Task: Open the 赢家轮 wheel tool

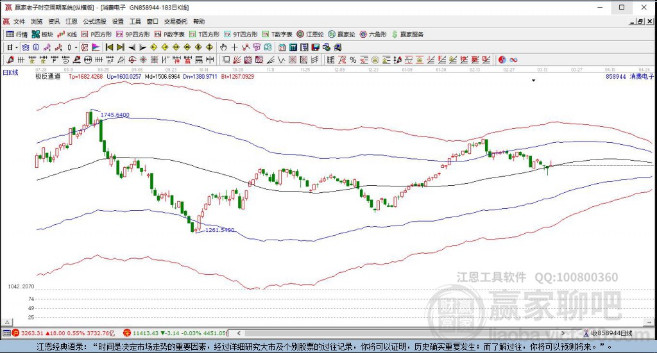Action: [x=341, y=35]
